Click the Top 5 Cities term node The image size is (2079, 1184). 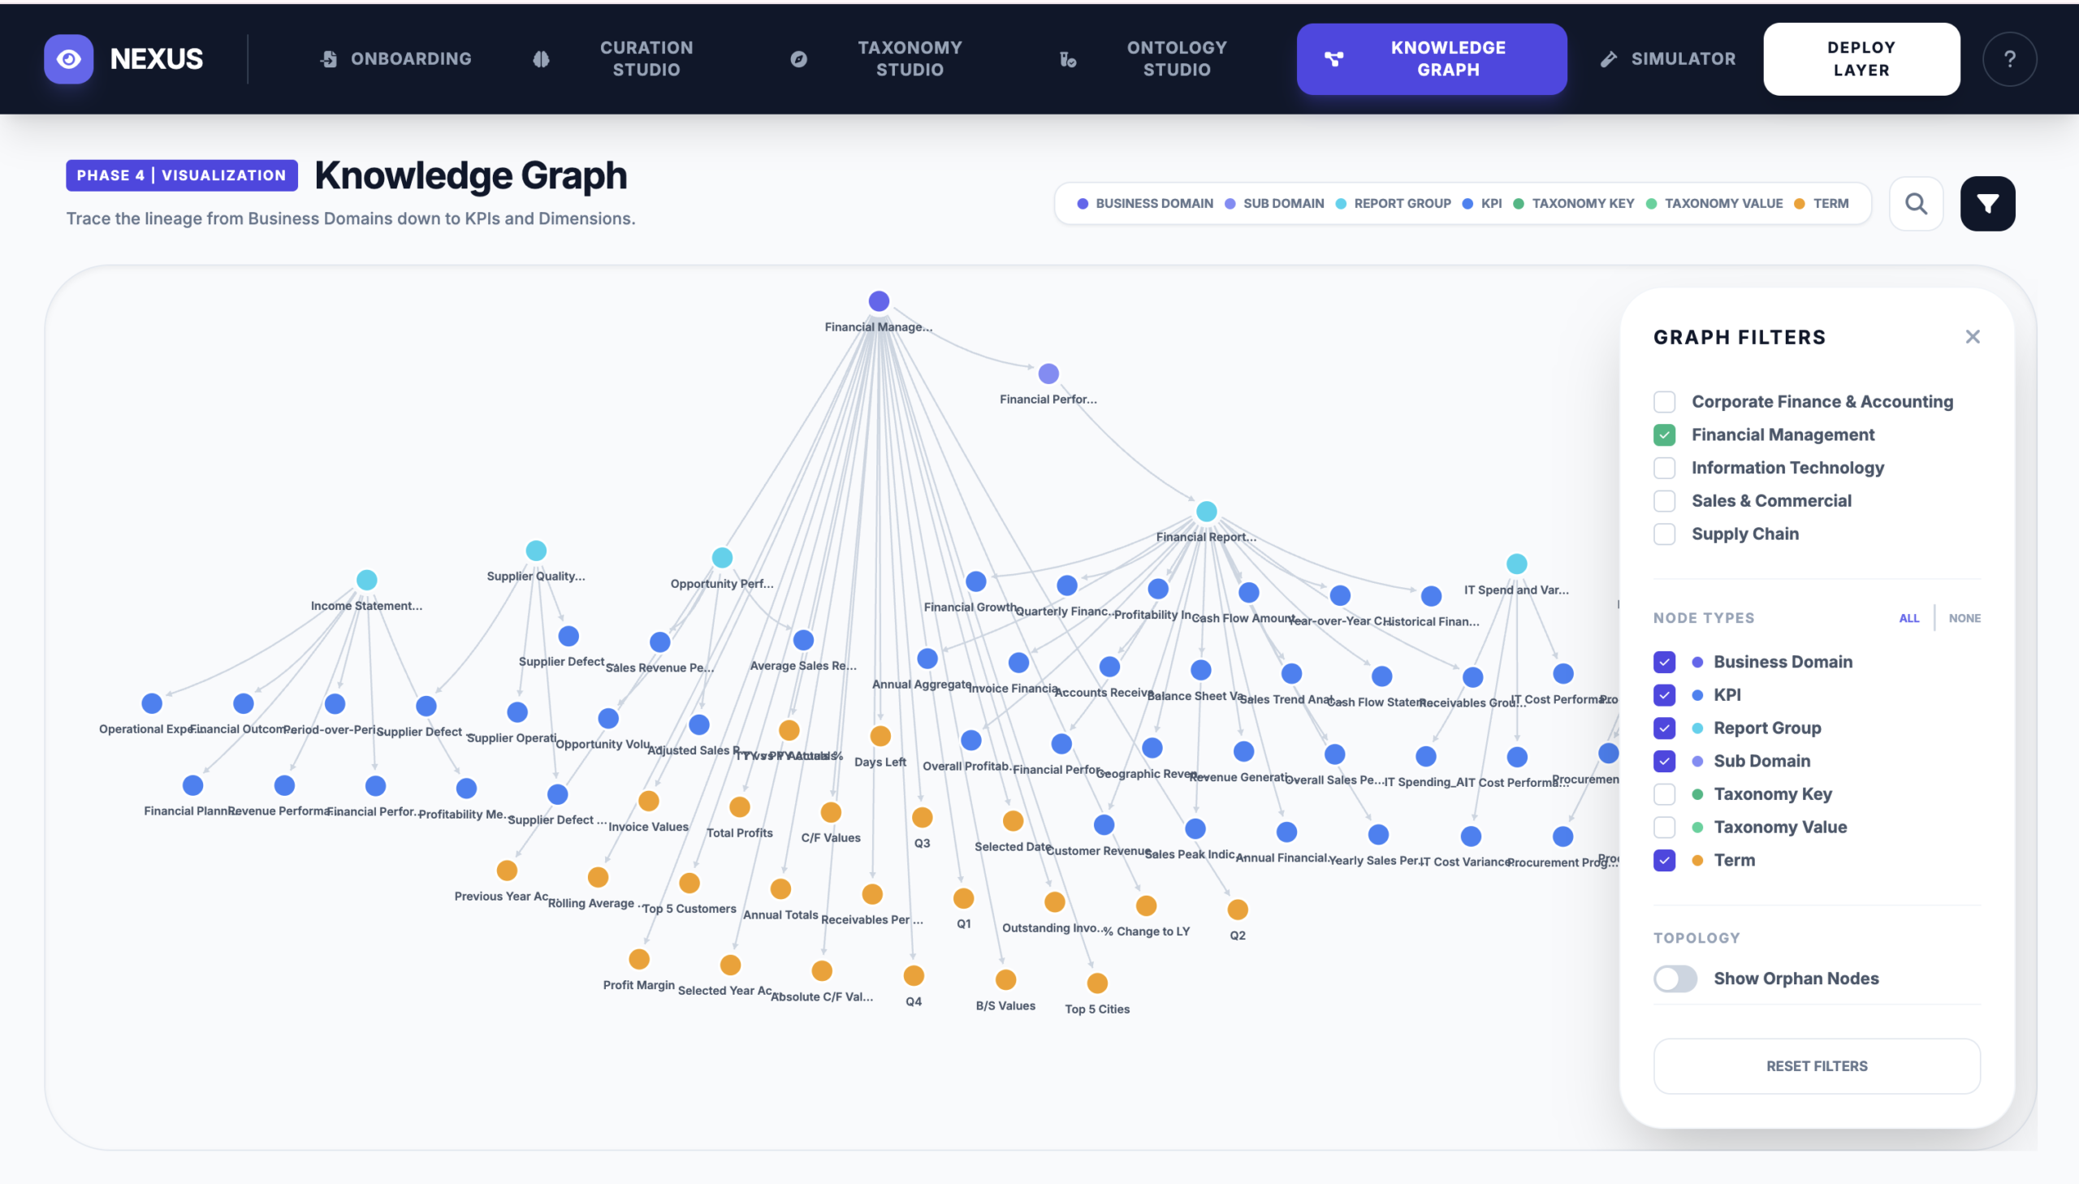[1097, 983]
